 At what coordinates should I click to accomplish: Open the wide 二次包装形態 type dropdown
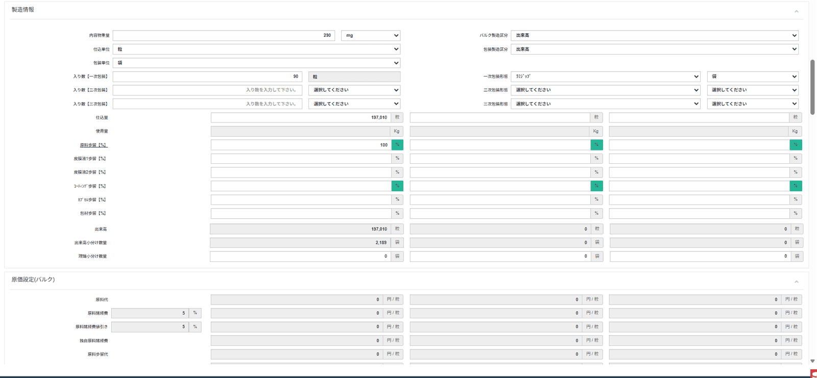click(x=606, y=90)
